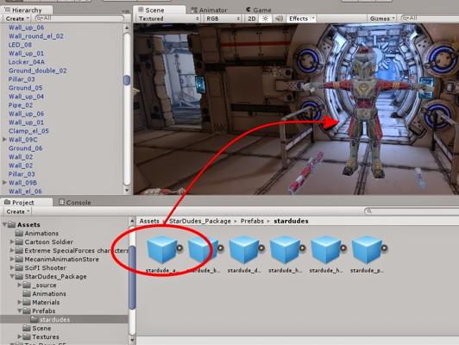
Task: Expand the Materials folder
Action: click(20, 302)
